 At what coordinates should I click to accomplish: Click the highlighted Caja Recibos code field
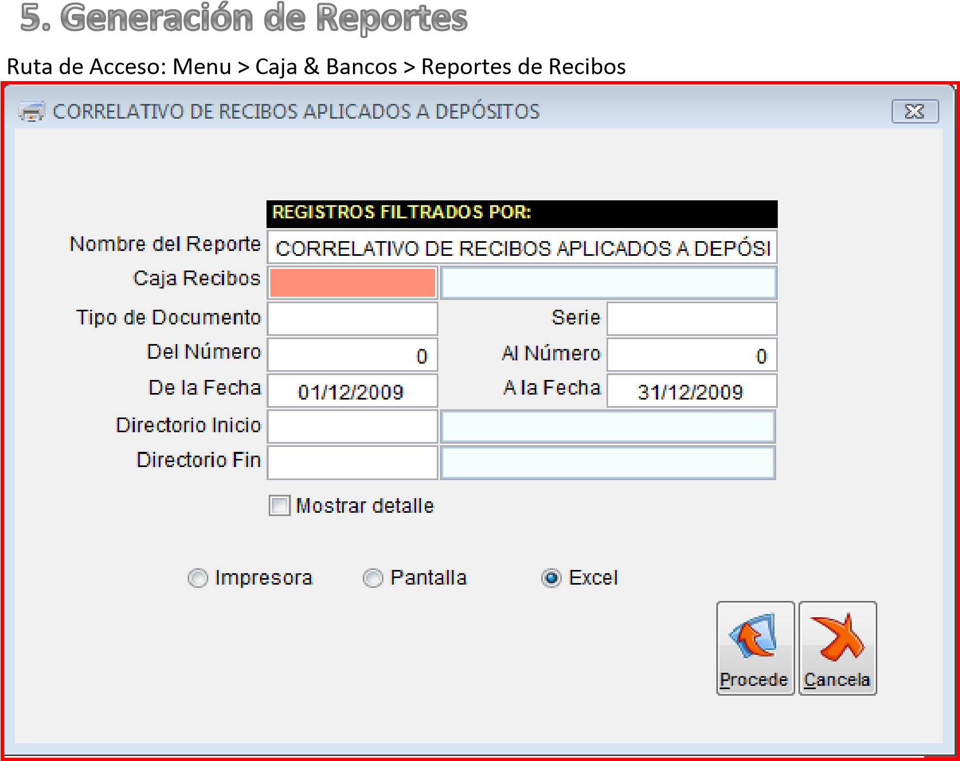pyautogui.click(x=352, y=283)
